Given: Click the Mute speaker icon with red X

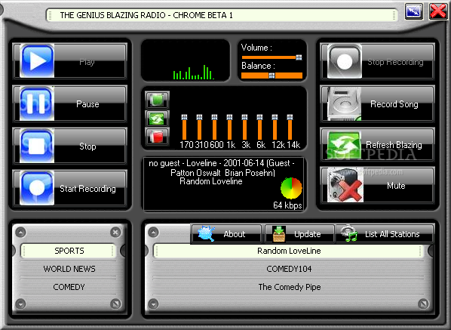Looking at the screenshot, I should [x=345, y=186].
